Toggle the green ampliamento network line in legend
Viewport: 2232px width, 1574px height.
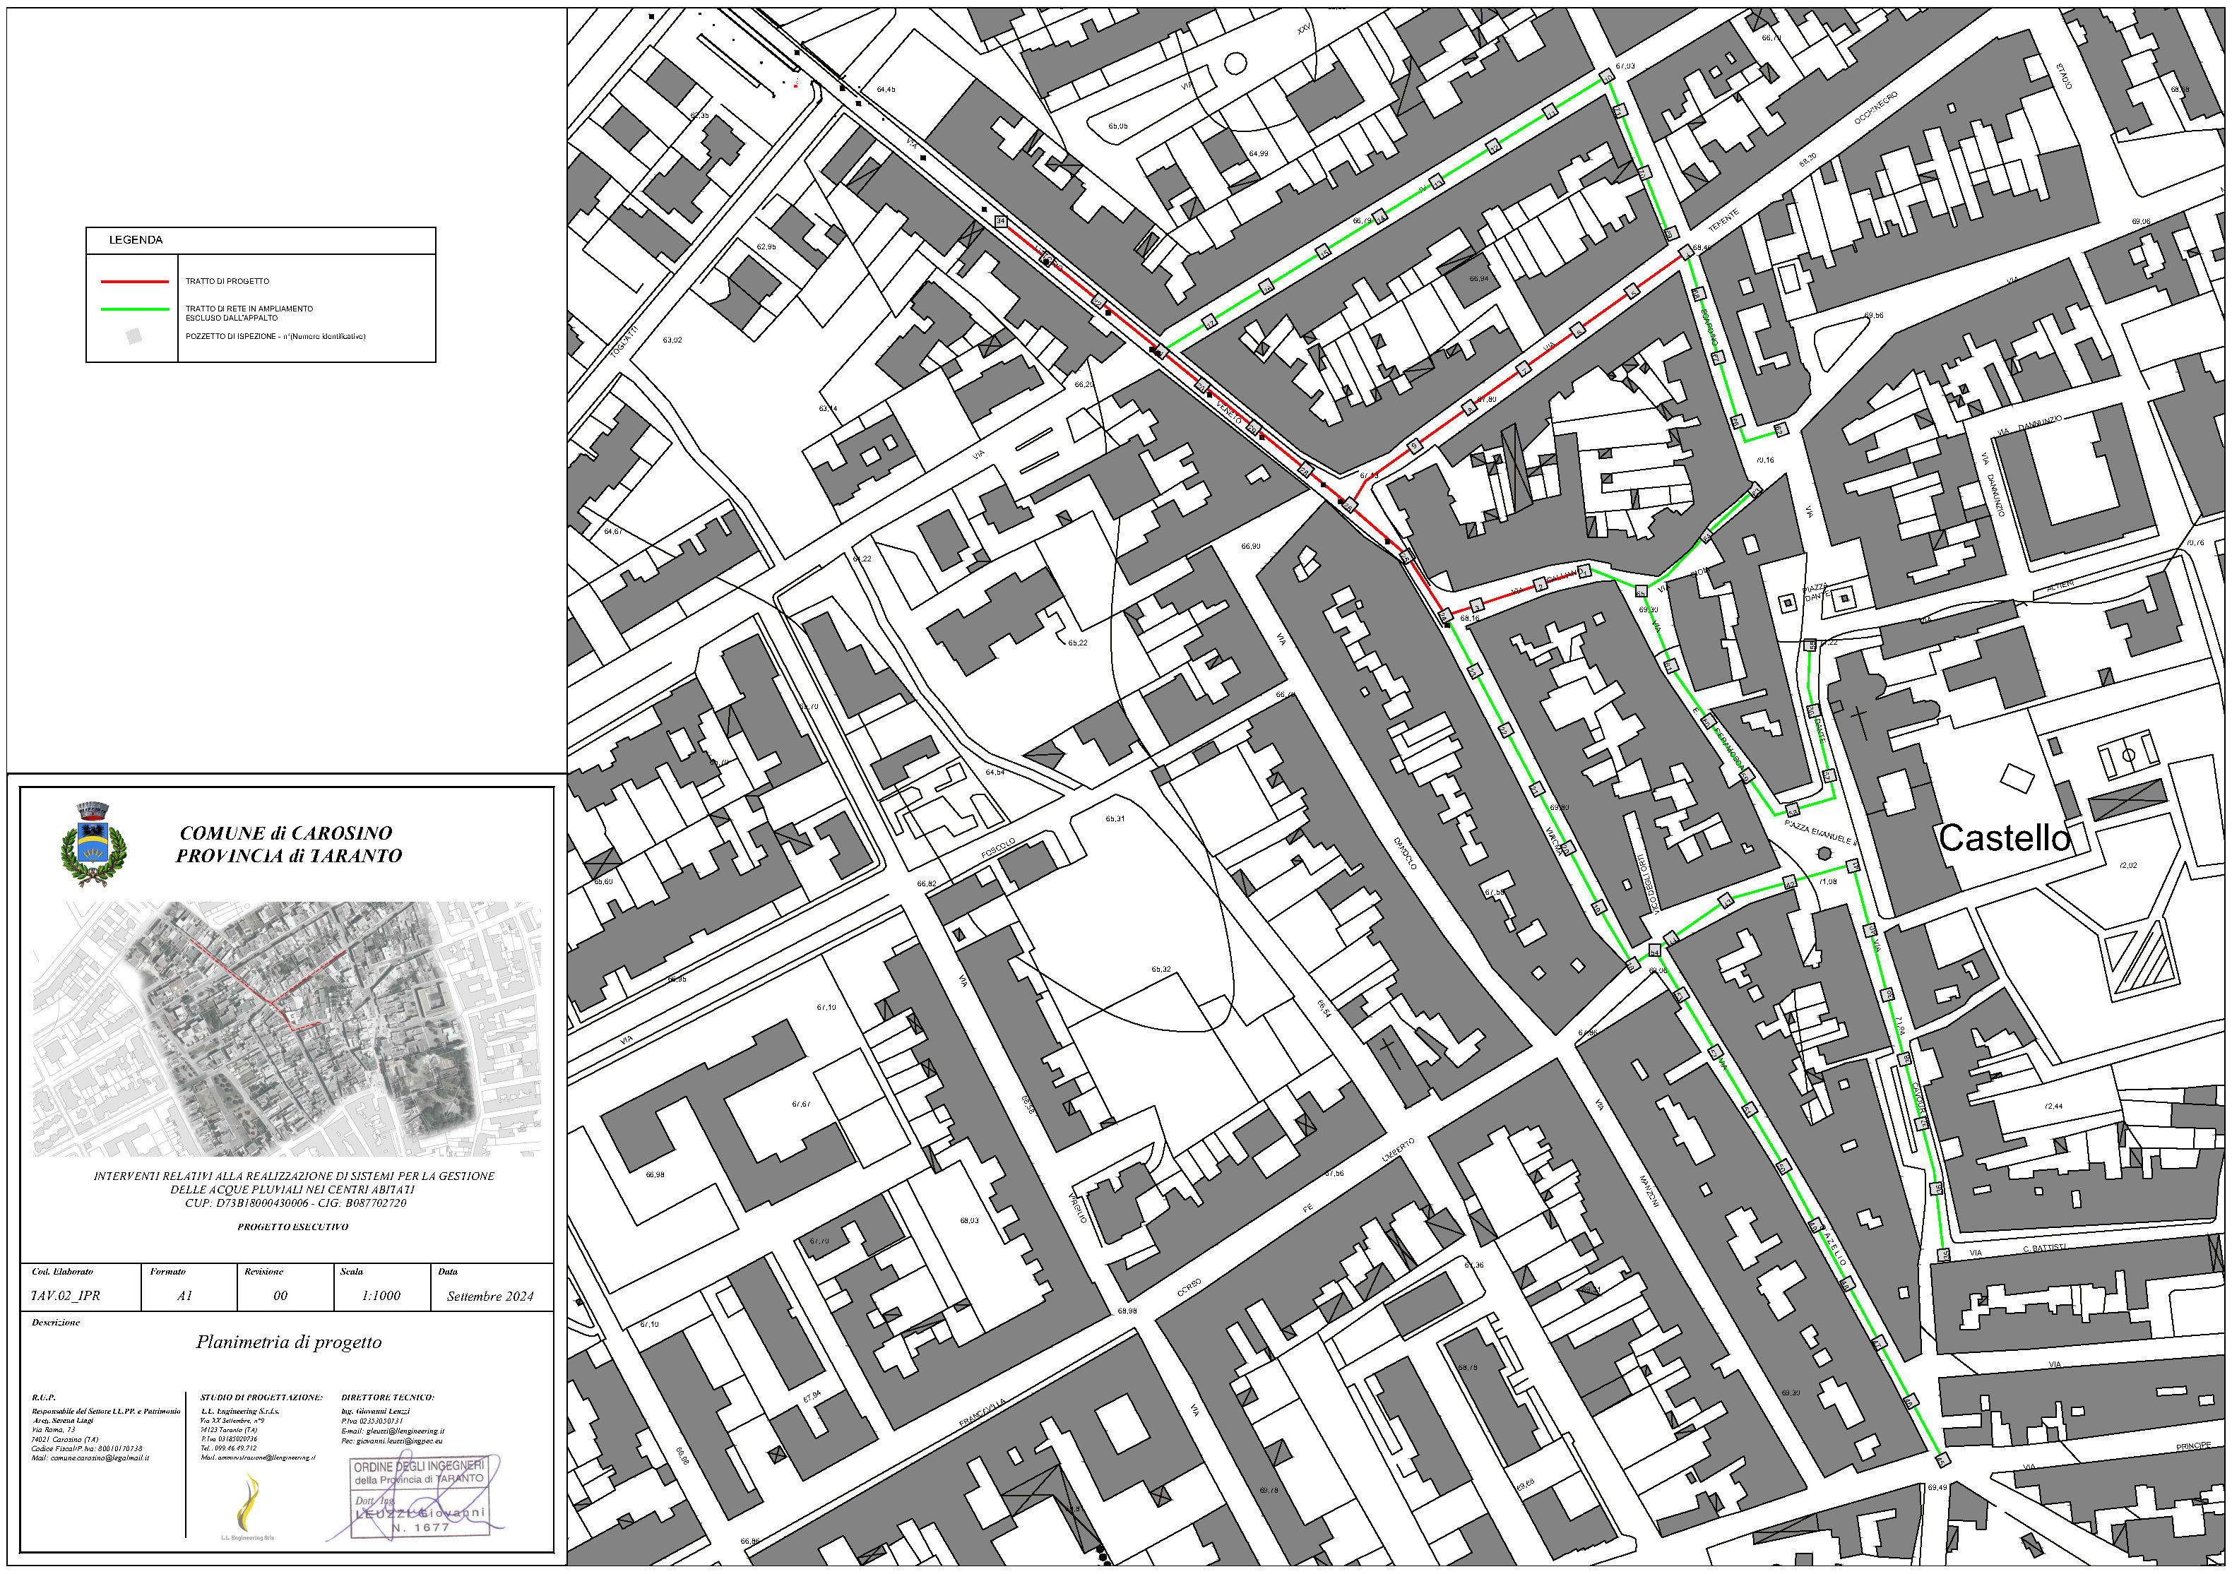(136, 309)
